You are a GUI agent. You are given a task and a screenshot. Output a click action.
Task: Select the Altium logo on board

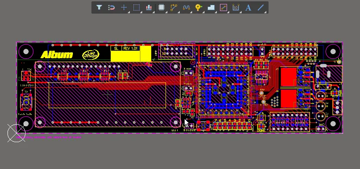(57, 55)
